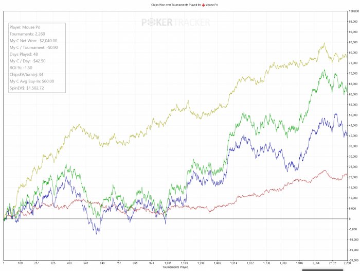Click the -20,000 y-axis tick label

[x=353, y=260]
